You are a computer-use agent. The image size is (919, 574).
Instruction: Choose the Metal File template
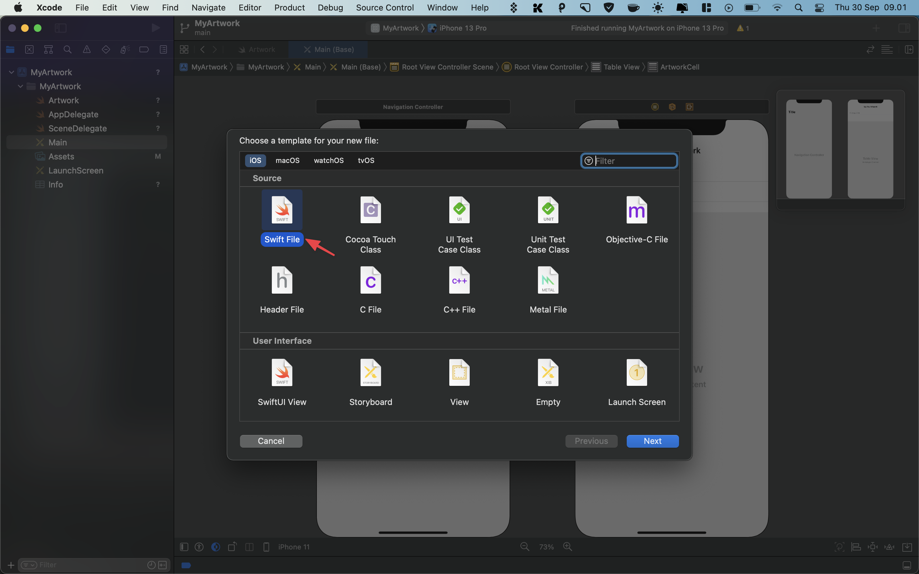tap(548, 290)
